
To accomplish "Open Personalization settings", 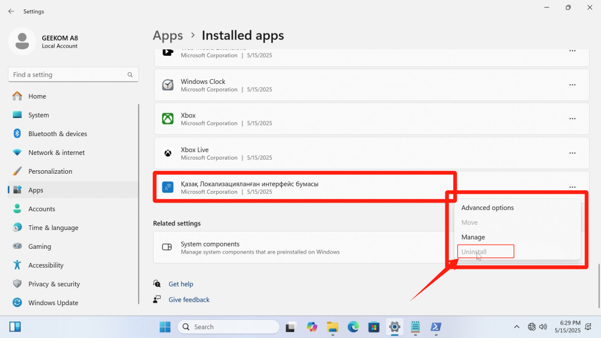I will tap(73, 171).
